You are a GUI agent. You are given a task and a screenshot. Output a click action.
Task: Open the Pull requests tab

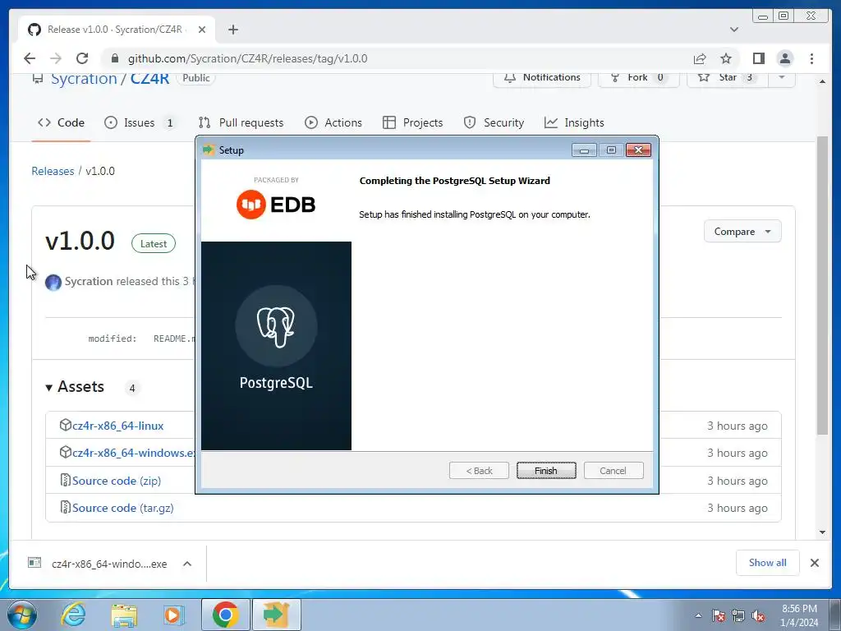(x=241, y=122)
